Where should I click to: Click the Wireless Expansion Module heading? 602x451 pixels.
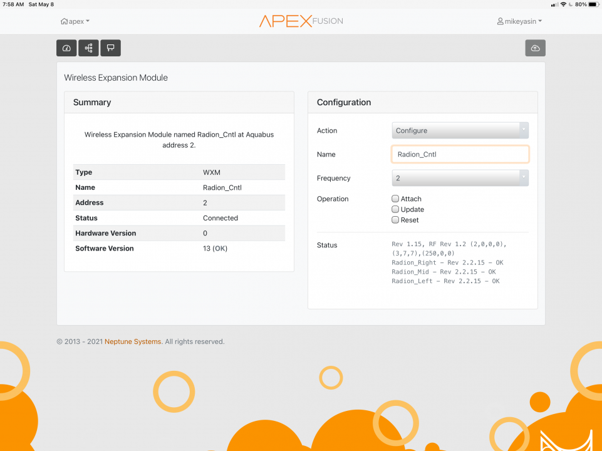point(116,78)
